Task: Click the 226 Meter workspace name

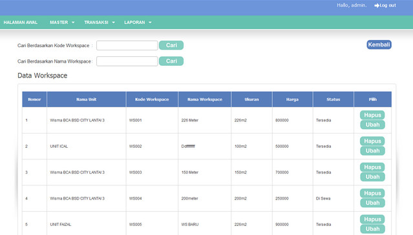Action: tap(189, 120)
